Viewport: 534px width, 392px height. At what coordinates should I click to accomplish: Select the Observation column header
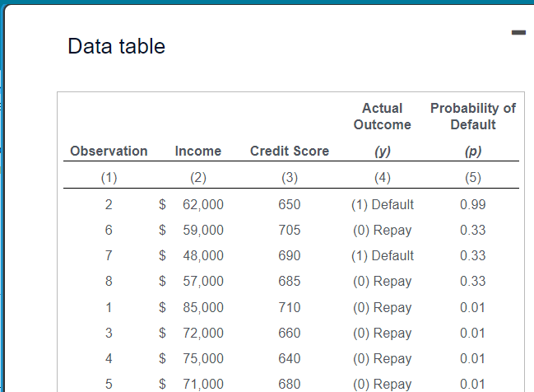(x=109, y=151)
